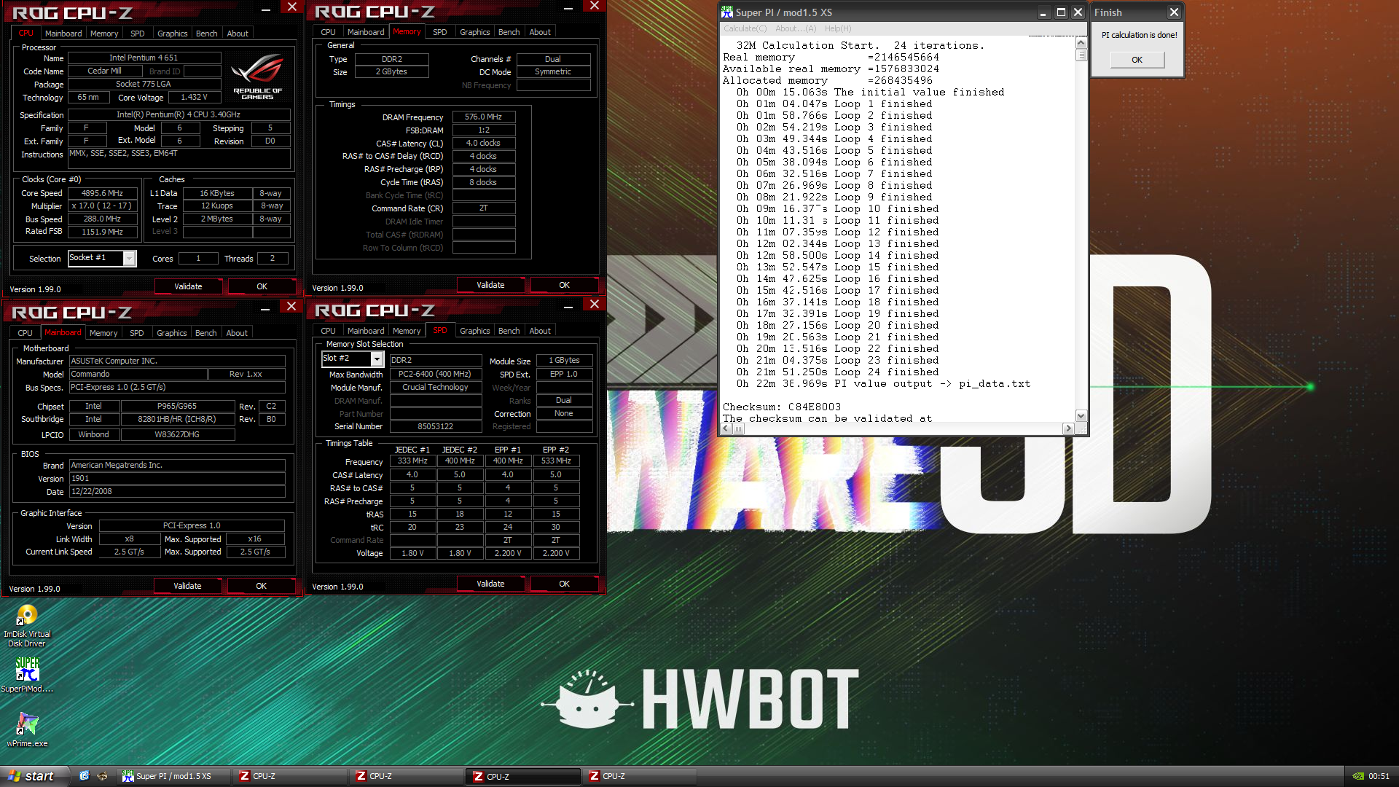This screenshot has width=1399, height=787.
Task: Click Validate in the Processor CPU-Z window
Action: [x=188, y=286]
